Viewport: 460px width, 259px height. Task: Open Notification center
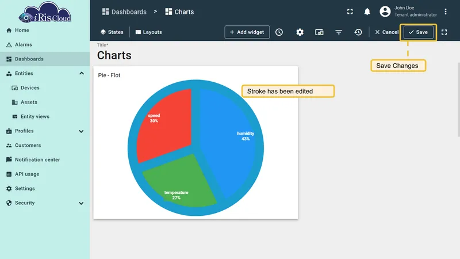tap(45, 160)
